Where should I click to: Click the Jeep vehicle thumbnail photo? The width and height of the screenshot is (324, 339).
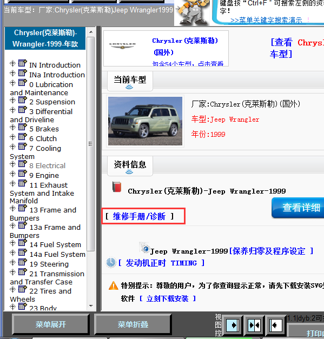(x=145, y=121)
